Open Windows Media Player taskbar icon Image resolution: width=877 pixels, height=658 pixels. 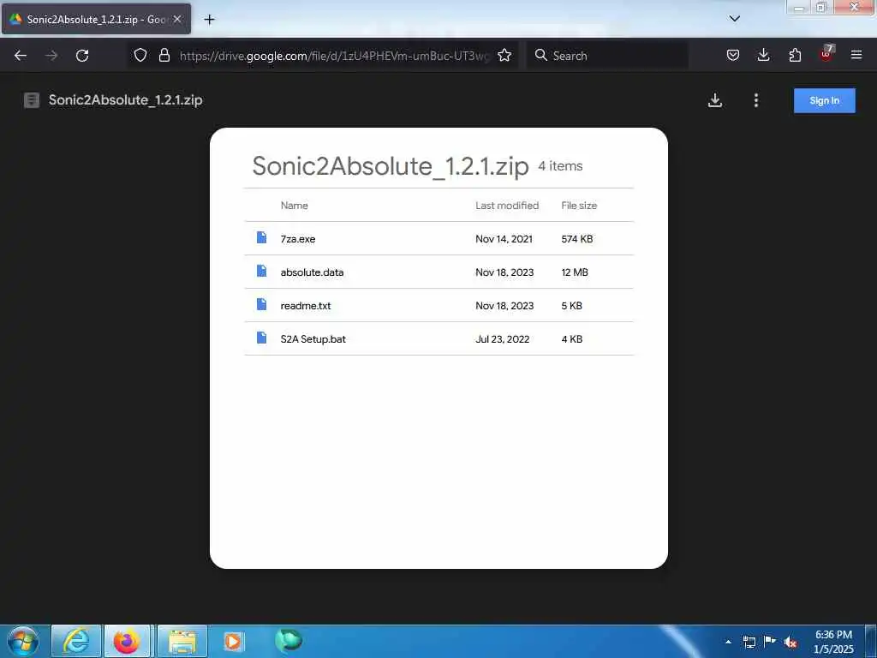click(x=233, y=641)
